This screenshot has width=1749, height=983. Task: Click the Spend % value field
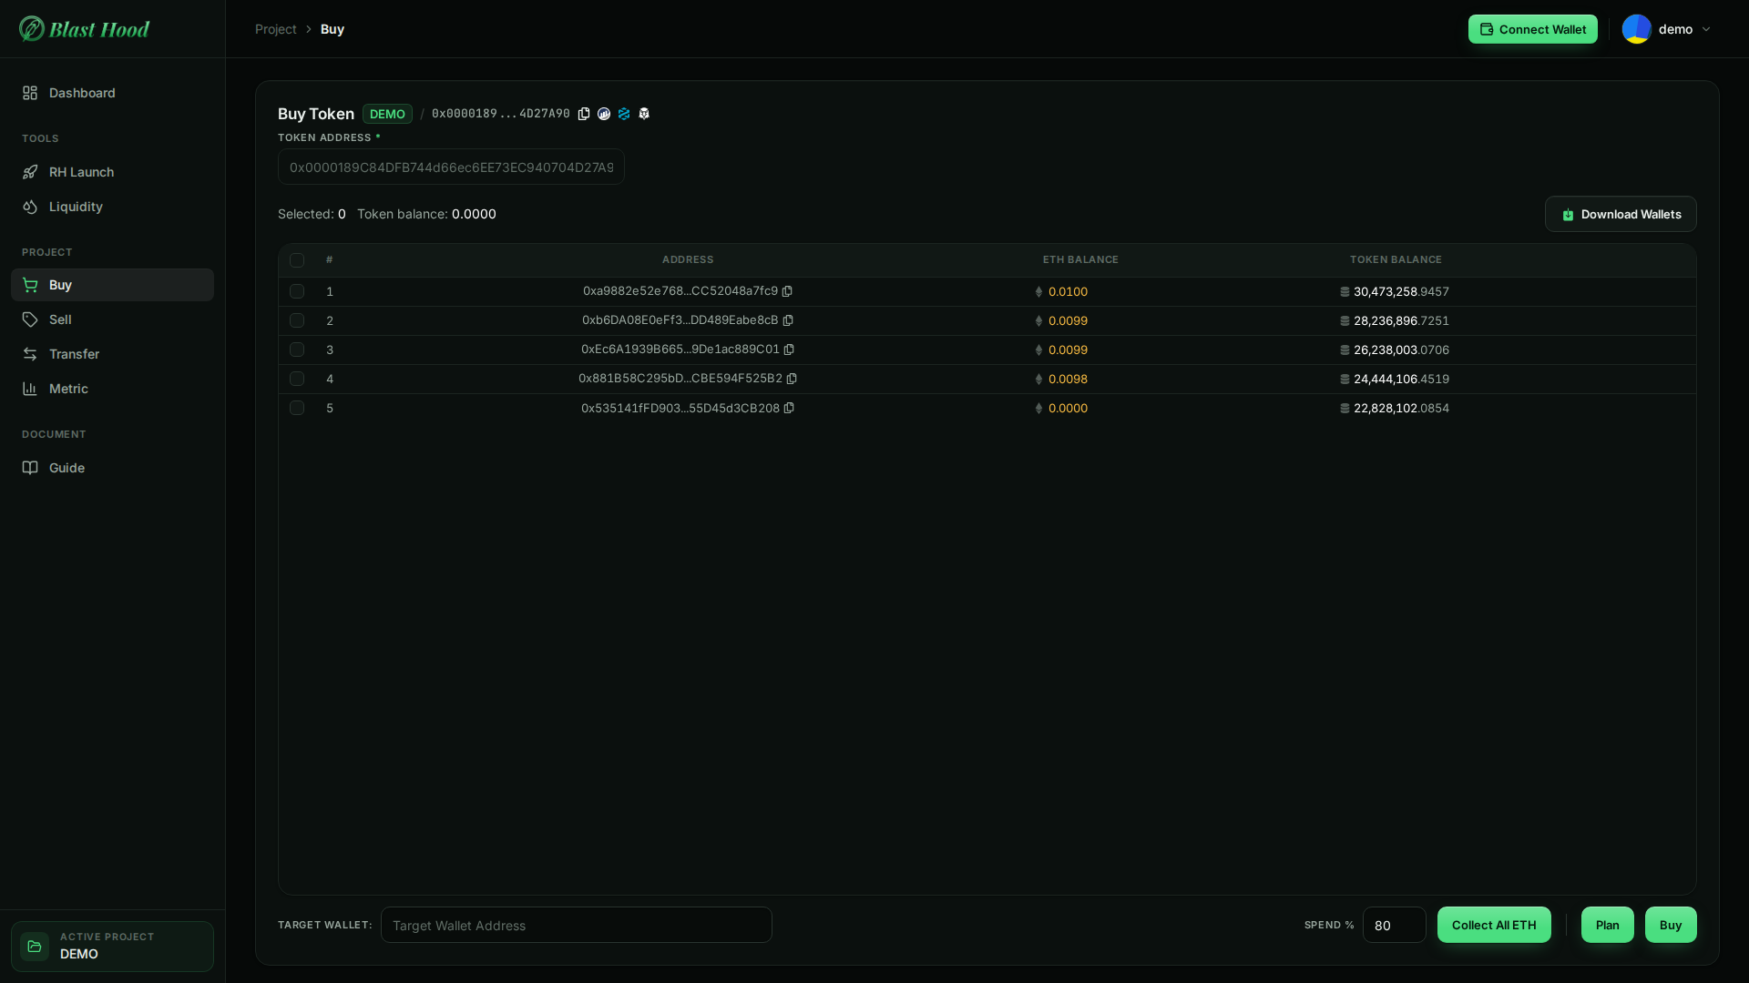pyautogui.click(x=1395, y=925)
